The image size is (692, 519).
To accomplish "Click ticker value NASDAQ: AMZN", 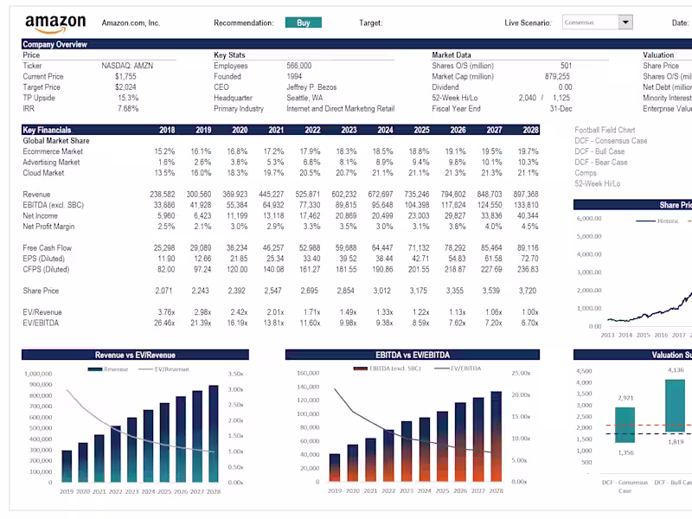I will (127, 66).
